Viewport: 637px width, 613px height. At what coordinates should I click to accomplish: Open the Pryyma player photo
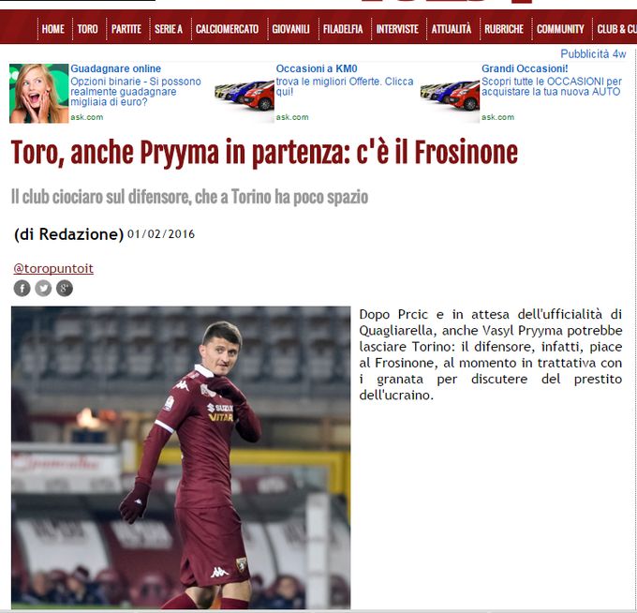(181, 457)
